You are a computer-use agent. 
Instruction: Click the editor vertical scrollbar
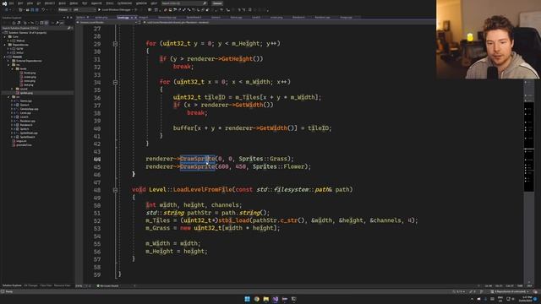click(528, 179)
